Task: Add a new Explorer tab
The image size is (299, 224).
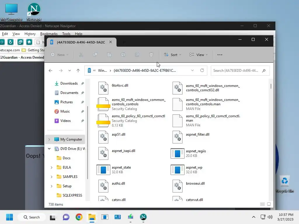Action: tap(124, 42)
